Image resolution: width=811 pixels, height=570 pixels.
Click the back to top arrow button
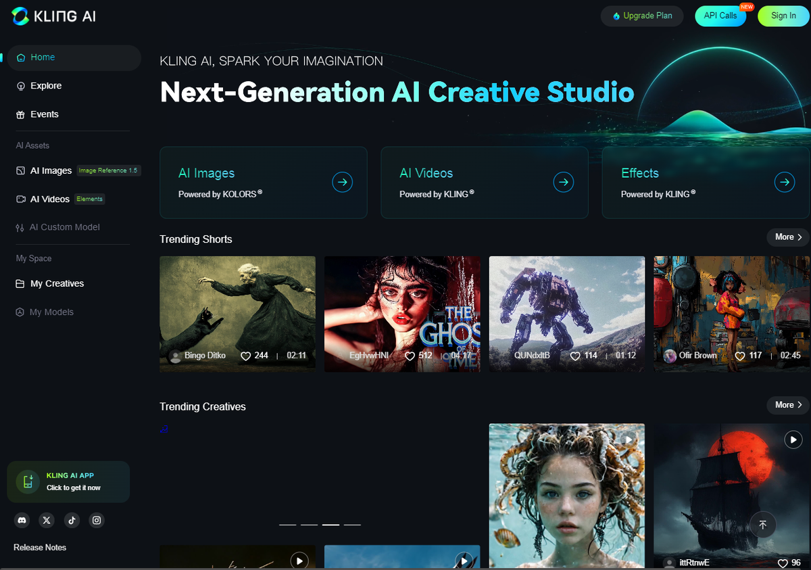763,525
